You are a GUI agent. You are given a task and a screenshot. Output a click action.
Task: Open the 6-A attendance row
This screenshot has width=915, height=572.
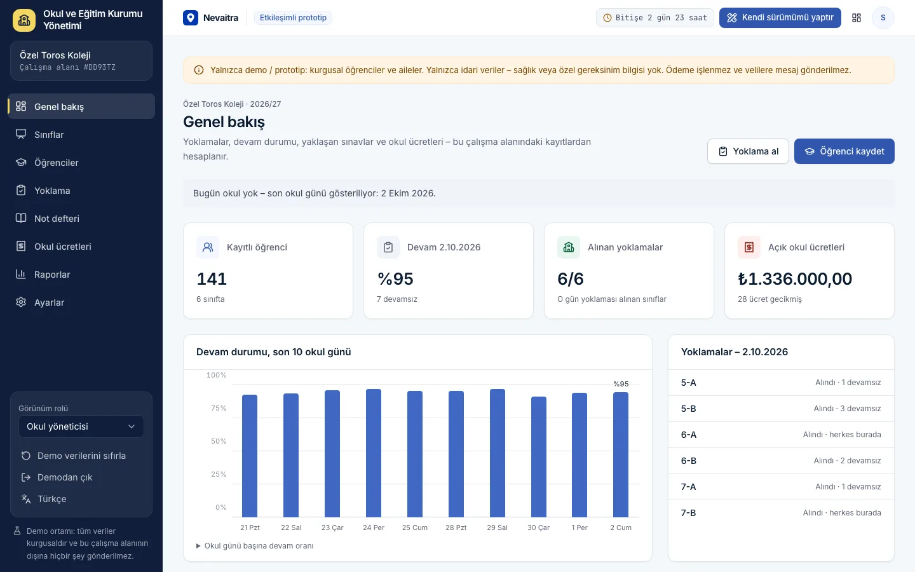(x=781, y=435)
